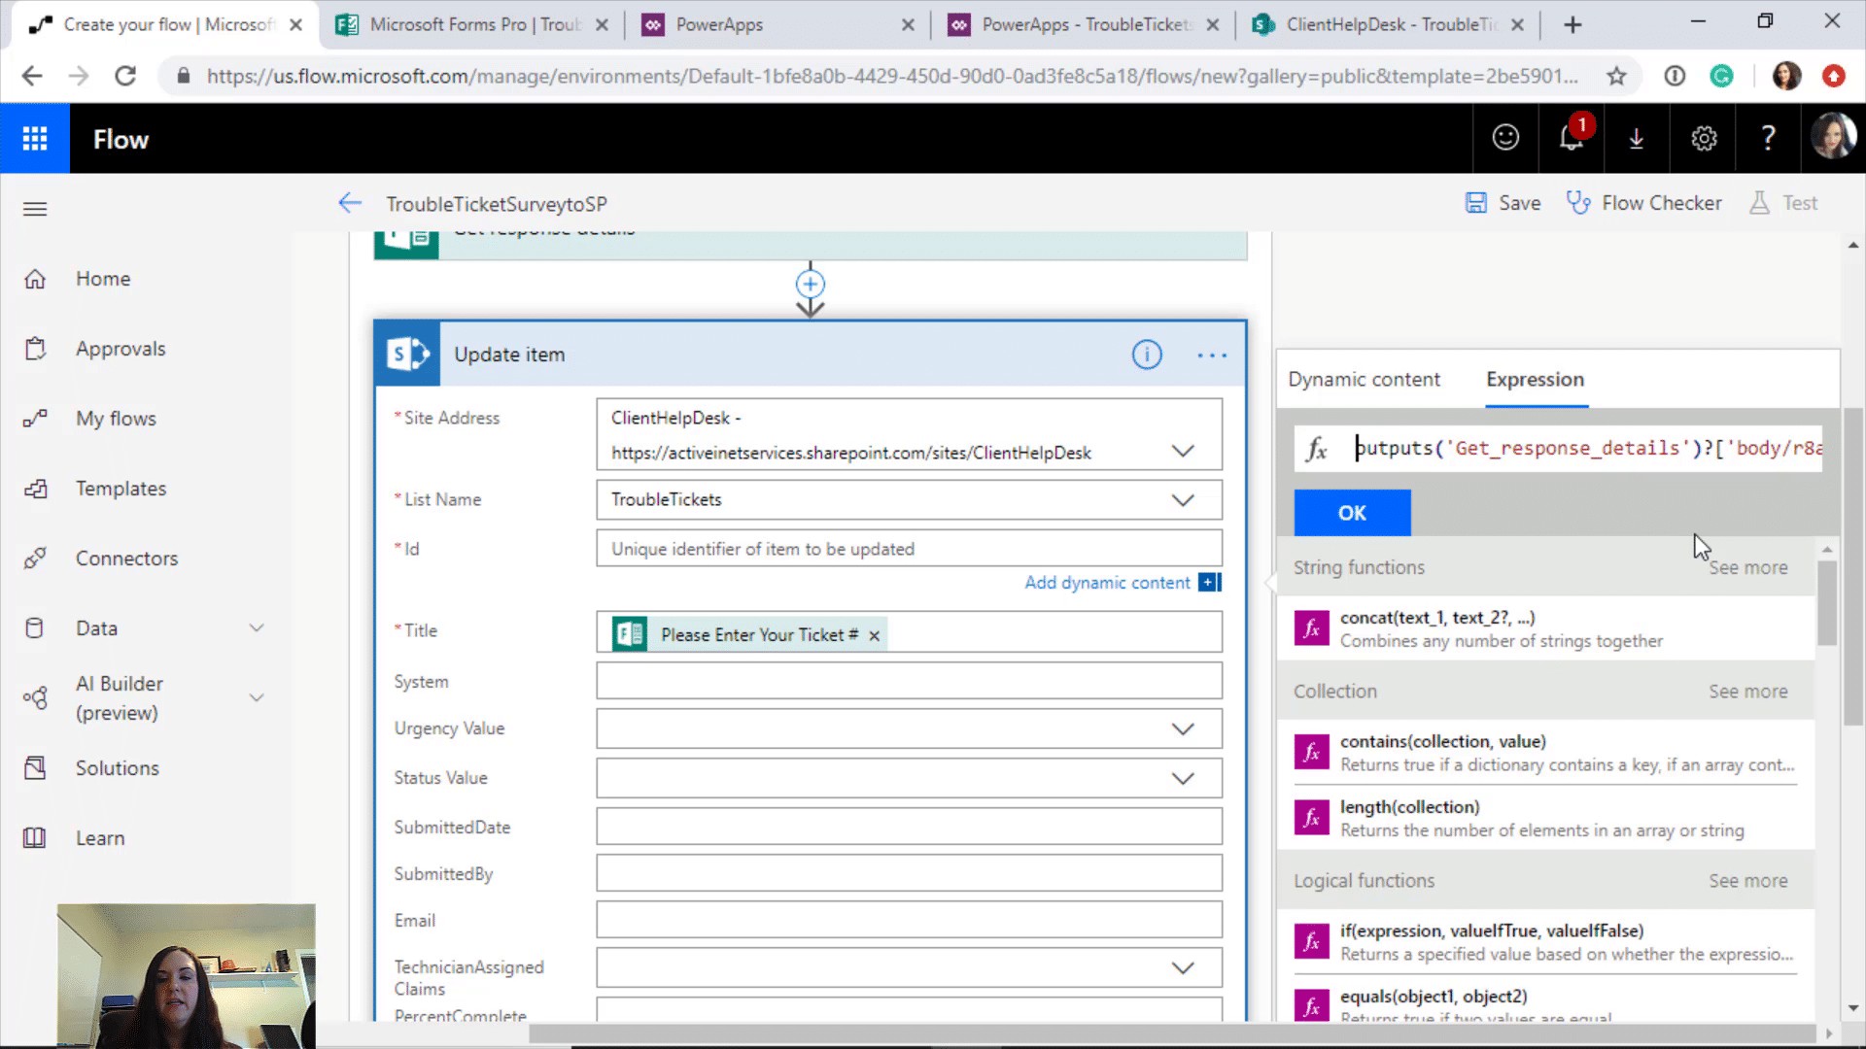1866x1049 pixels.
Task: Expand the Site Address dropdown
Action: (x=1183, y=452)
